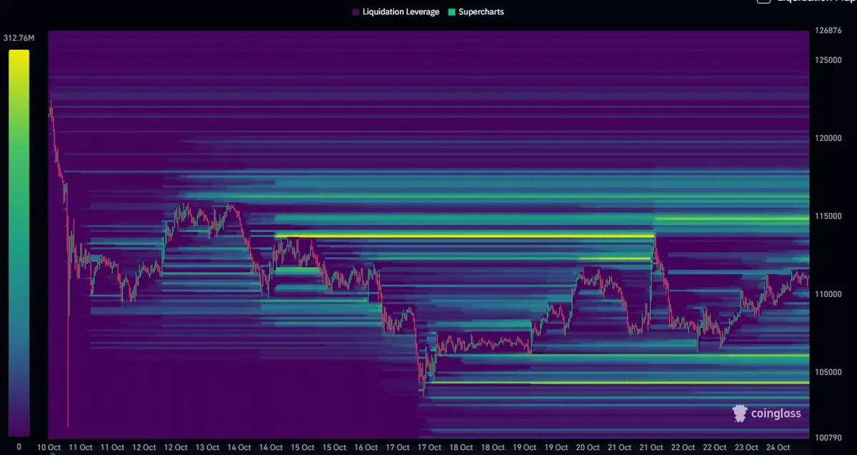
Task: Select the 24 Oct label on time axis
Action: tap(778, 448)
